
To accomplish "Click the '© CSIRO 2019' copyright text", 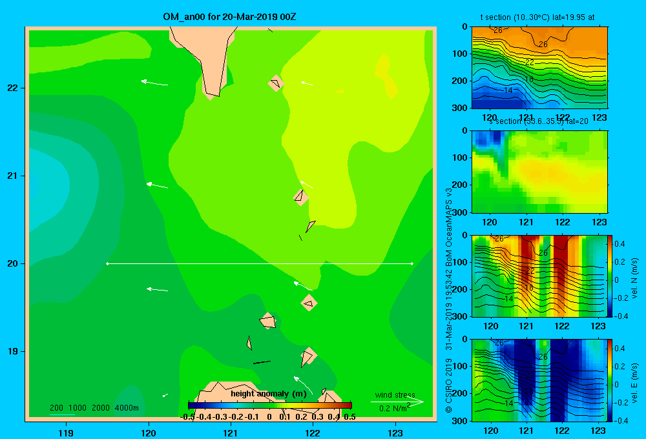I will coord(449,385).
